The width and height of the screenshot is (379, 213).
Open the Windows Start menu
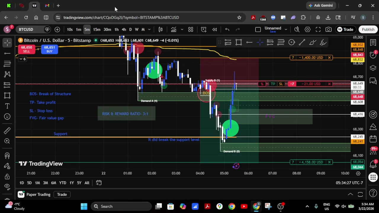point(84,206)
